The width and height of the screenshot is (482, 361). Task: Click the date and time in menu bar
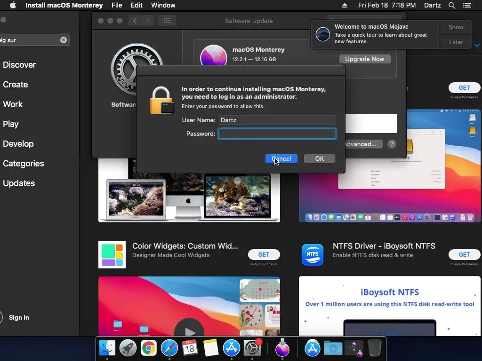click(x=387, y=5)
